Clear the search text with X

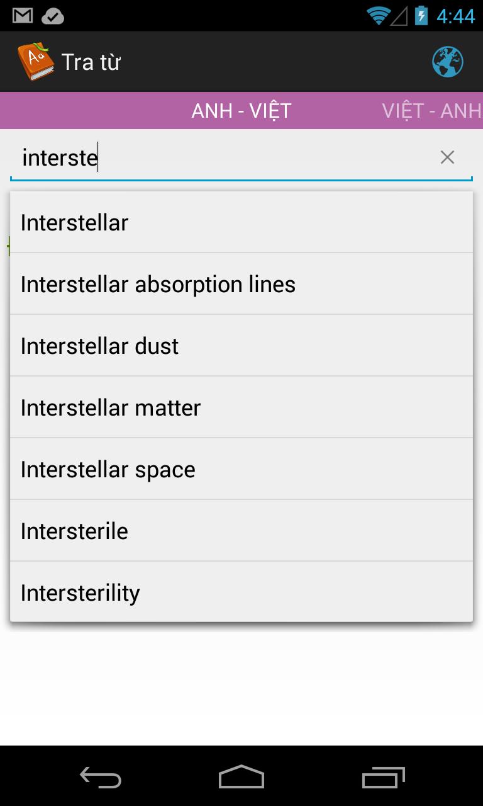pos(447,157)
